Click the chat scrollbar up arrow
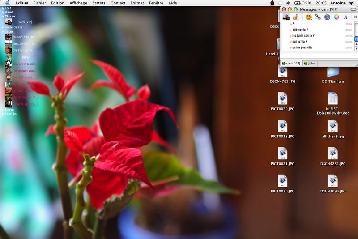Screen dimensions: 358x239 [x=356, y=44]
